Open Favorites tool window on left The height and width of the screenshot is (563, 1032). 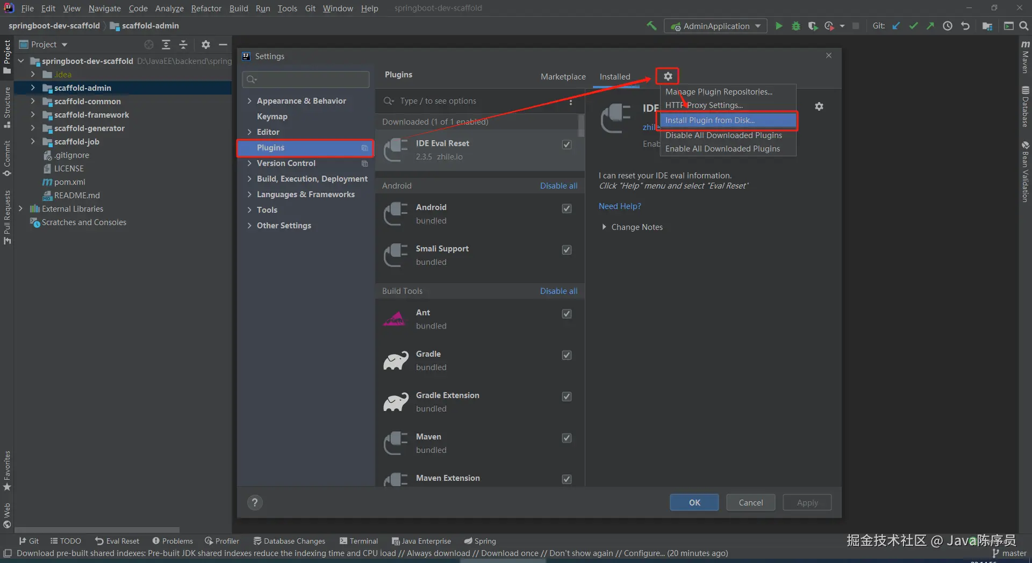[7, 471]
